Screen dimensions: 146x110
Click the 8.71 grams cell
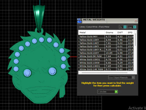110,69
